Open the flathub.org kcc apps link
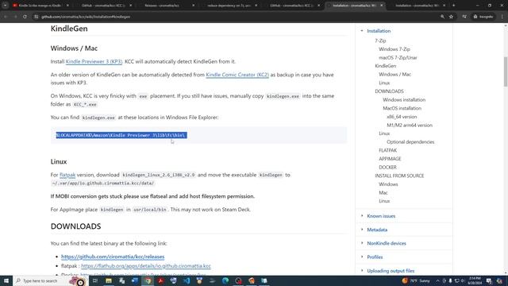Viewport: 508px width, 286px height. [x=146, y=266]
